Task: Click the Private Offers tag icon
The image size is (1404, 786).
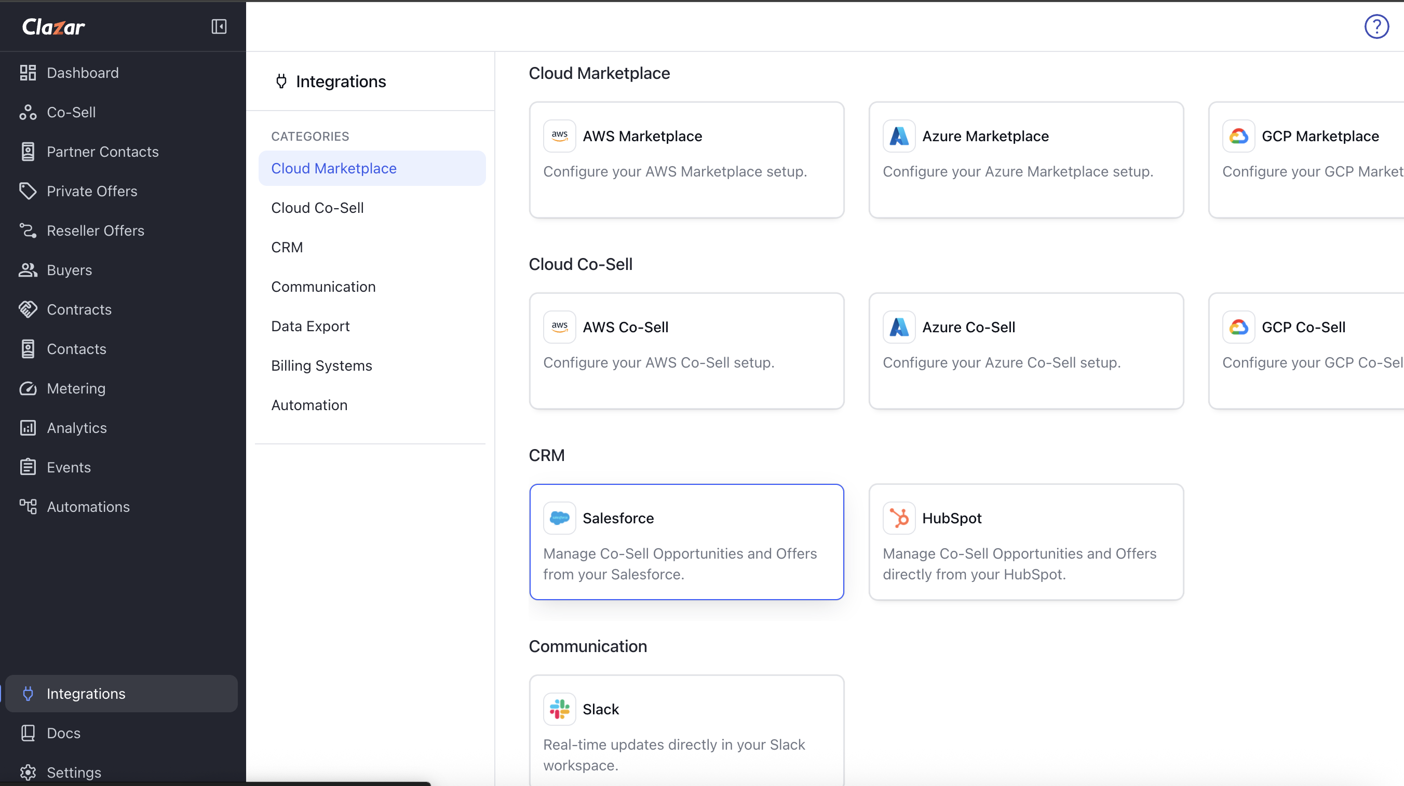Action: coord(28,191)
